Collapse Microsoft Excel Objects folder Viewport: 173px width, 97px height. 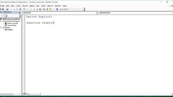(x=1, y=21)
